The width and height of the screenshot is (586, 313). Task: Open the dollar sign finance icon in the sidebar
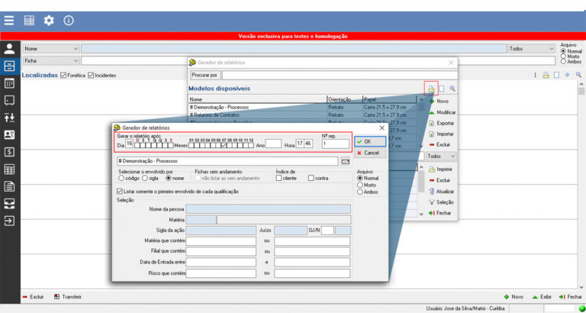click(x=9, y=152)
